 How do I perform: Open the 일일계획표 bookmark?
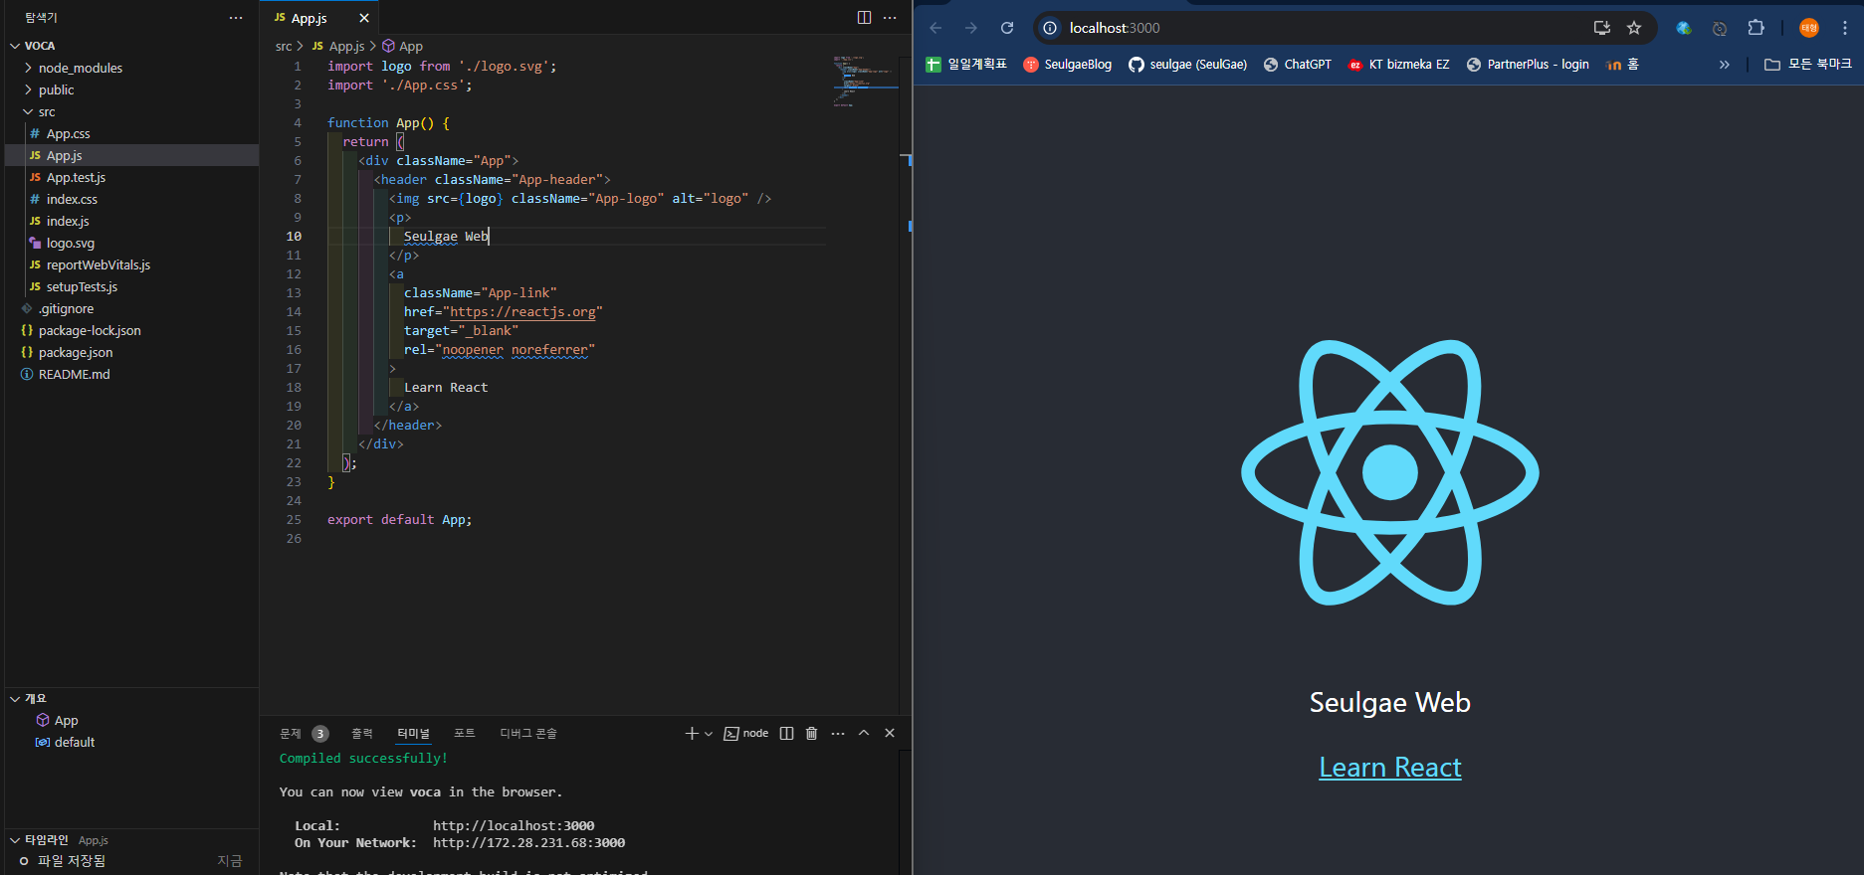click(966, 65)
